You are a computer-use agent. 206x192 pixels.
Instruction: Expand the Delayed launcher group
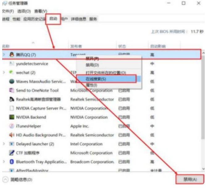click(x=4, y=144)
